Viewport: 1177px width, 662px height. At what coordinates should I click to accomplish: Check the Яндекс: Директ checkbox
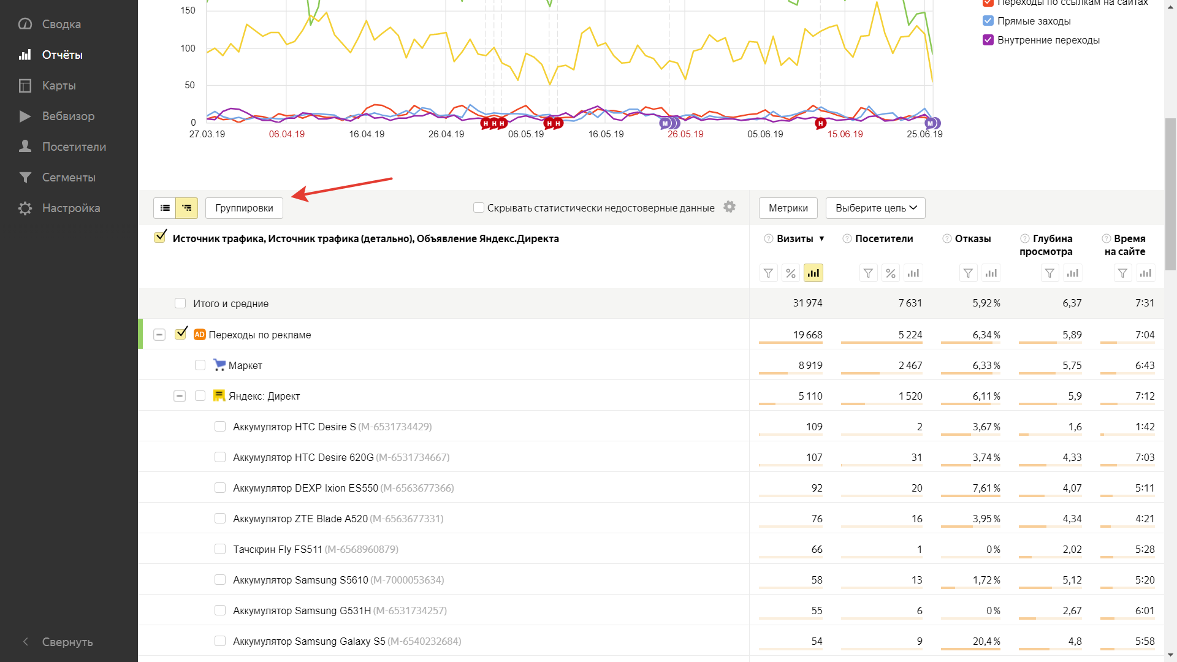200,396
